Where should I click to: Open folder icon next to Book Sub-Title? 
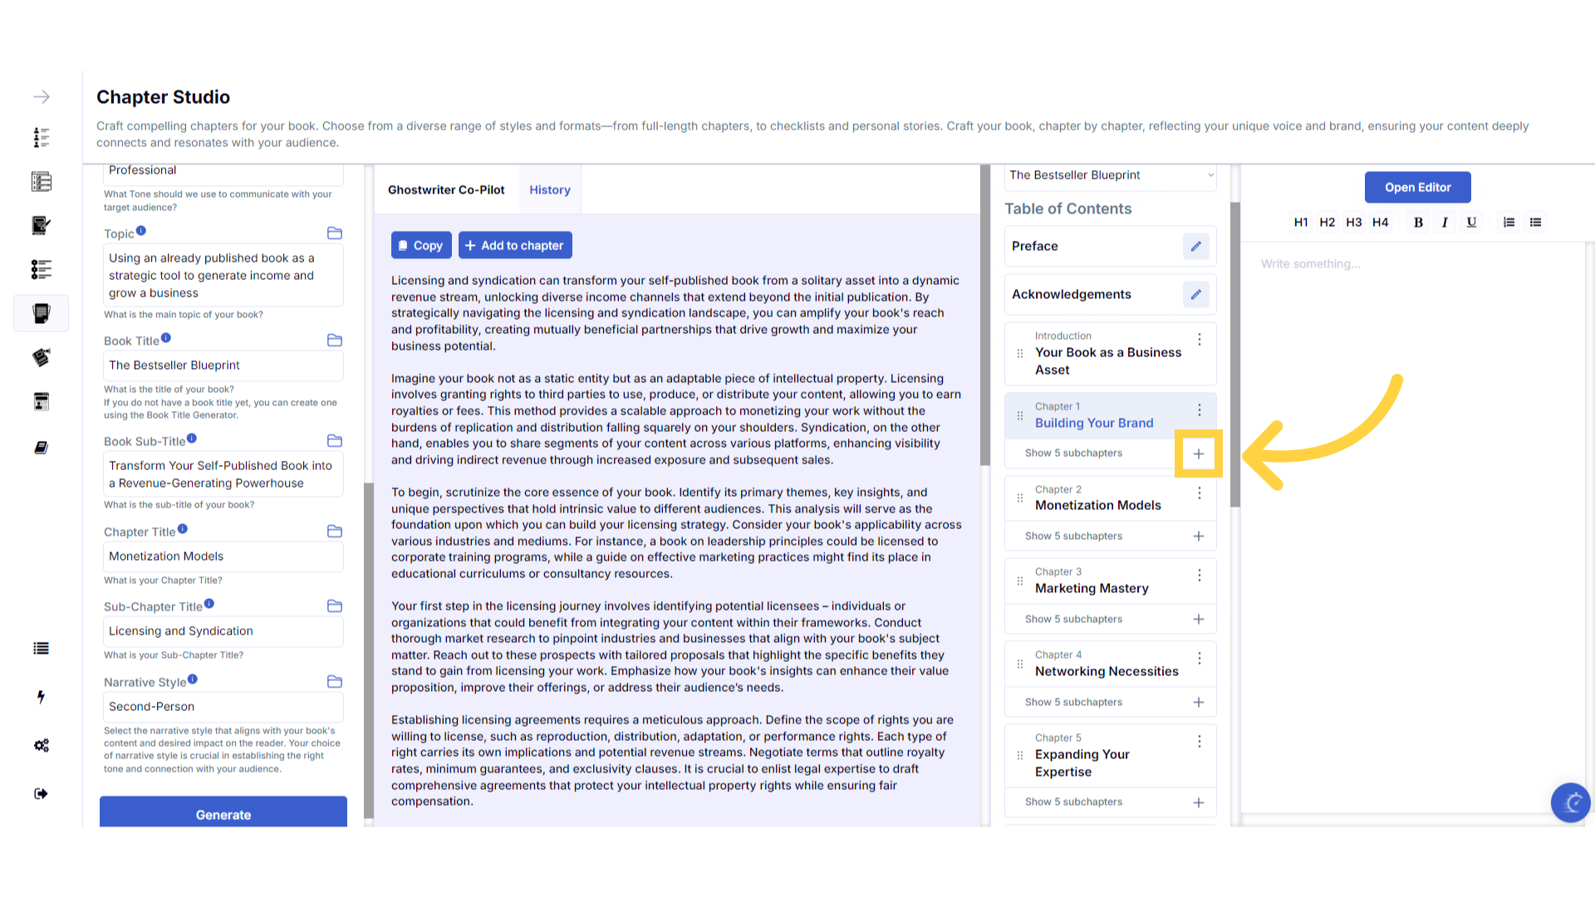[x=335, y=441]
